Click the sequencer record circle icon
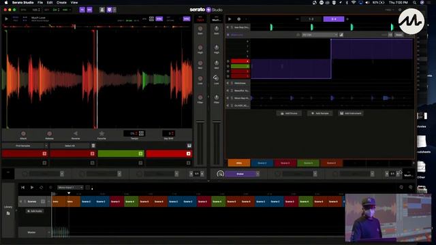The height and width of the screenshot is (245, 436). [x=238, y=19]
